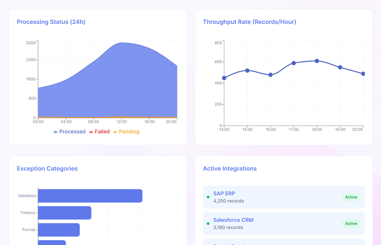Click the 18:00 throughput data point

317,61
